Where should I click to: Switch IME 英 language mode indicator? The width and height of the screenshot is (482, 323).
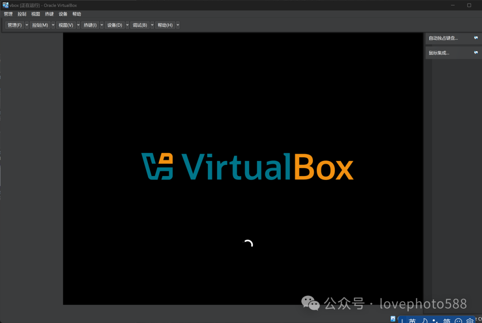tap(412, 320)
